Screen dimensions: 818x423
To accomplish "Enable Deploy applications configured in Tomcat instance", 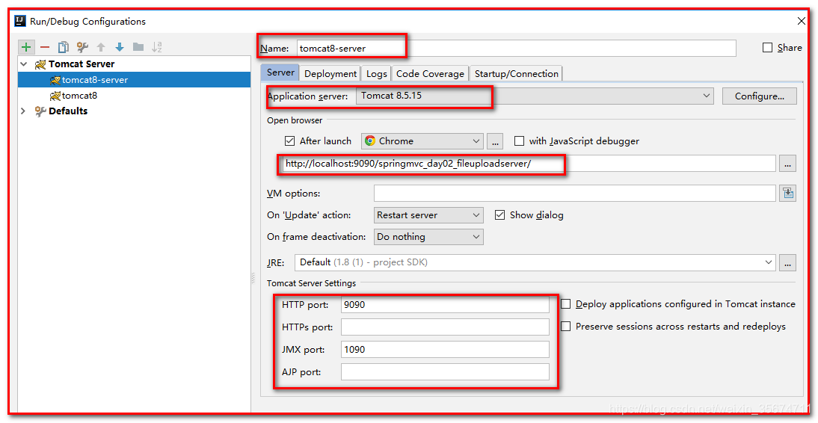I will pyautogui.click(x=565, y=304).
